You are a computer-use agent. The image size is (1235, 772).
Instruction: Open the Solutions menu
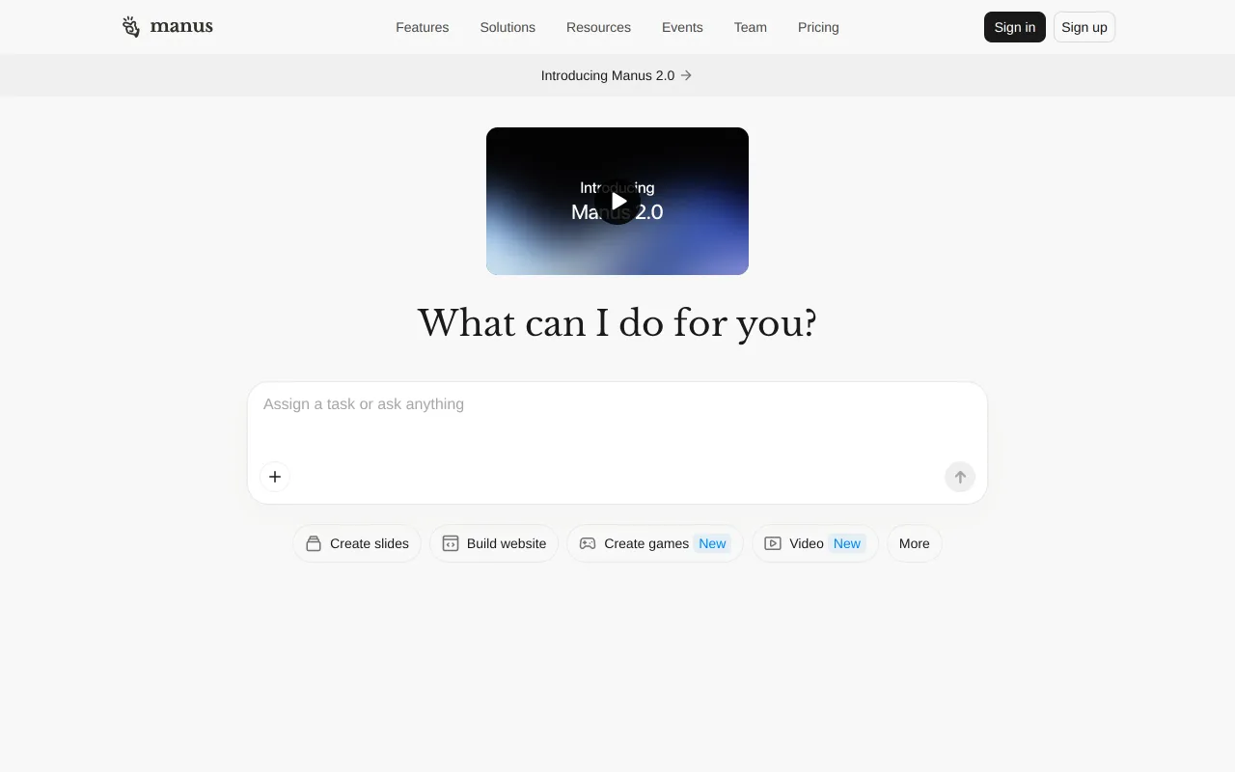coord(508,27)
